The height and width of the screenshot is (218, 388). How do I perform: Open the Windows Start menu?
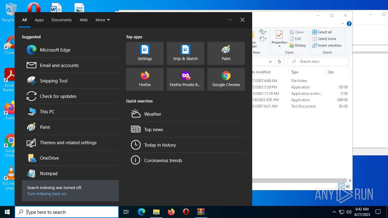(x=7, y=212)
